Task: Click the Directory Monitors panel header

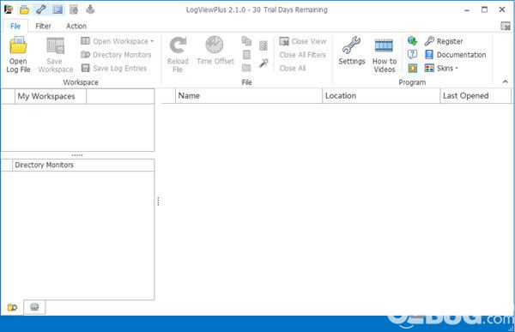Action: [83, 166]
